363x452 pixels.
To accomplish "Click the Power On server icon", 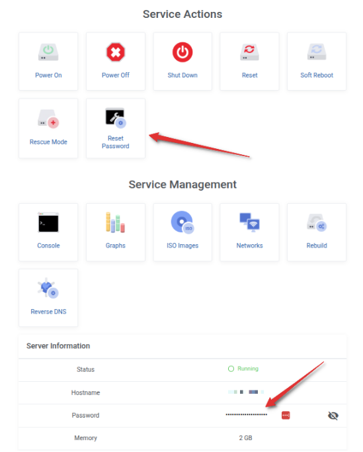I will pyautogui.click(x=48, y=52).
